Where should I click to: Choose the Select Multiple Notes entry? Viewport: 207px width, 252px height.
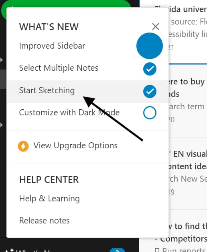tap(59, 68)
